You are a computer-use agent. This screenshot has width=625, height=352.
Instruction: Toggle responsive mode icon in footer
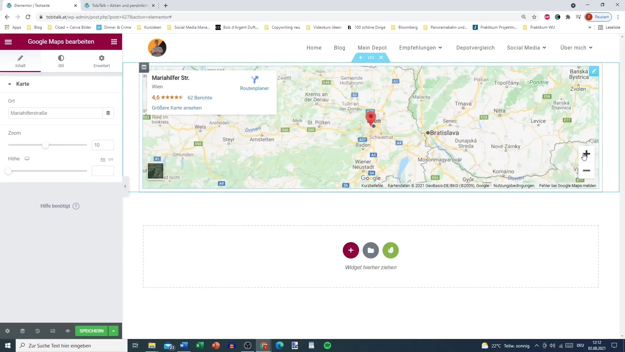pos(53,331)
